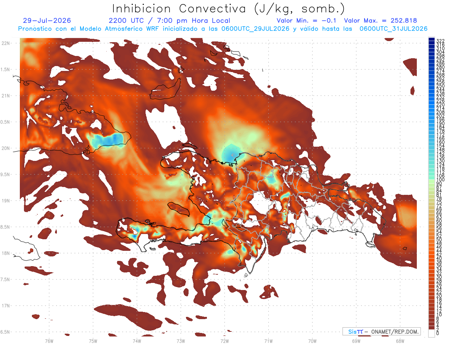Select the date "29-Jul-2026"
This screenshot has width=449, height=346.
[x=47, y=21]
